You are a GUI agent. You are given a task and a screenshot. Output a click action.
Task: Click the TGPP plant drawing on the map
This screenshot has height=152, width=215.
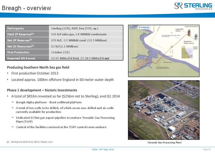pos(142,64)
